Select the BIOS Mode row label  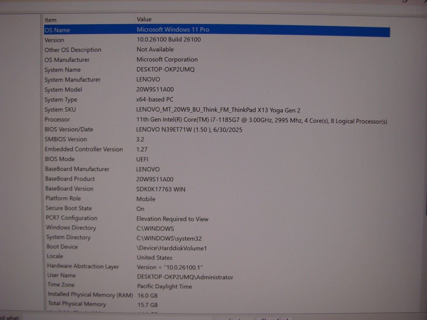tap(60, 159)
